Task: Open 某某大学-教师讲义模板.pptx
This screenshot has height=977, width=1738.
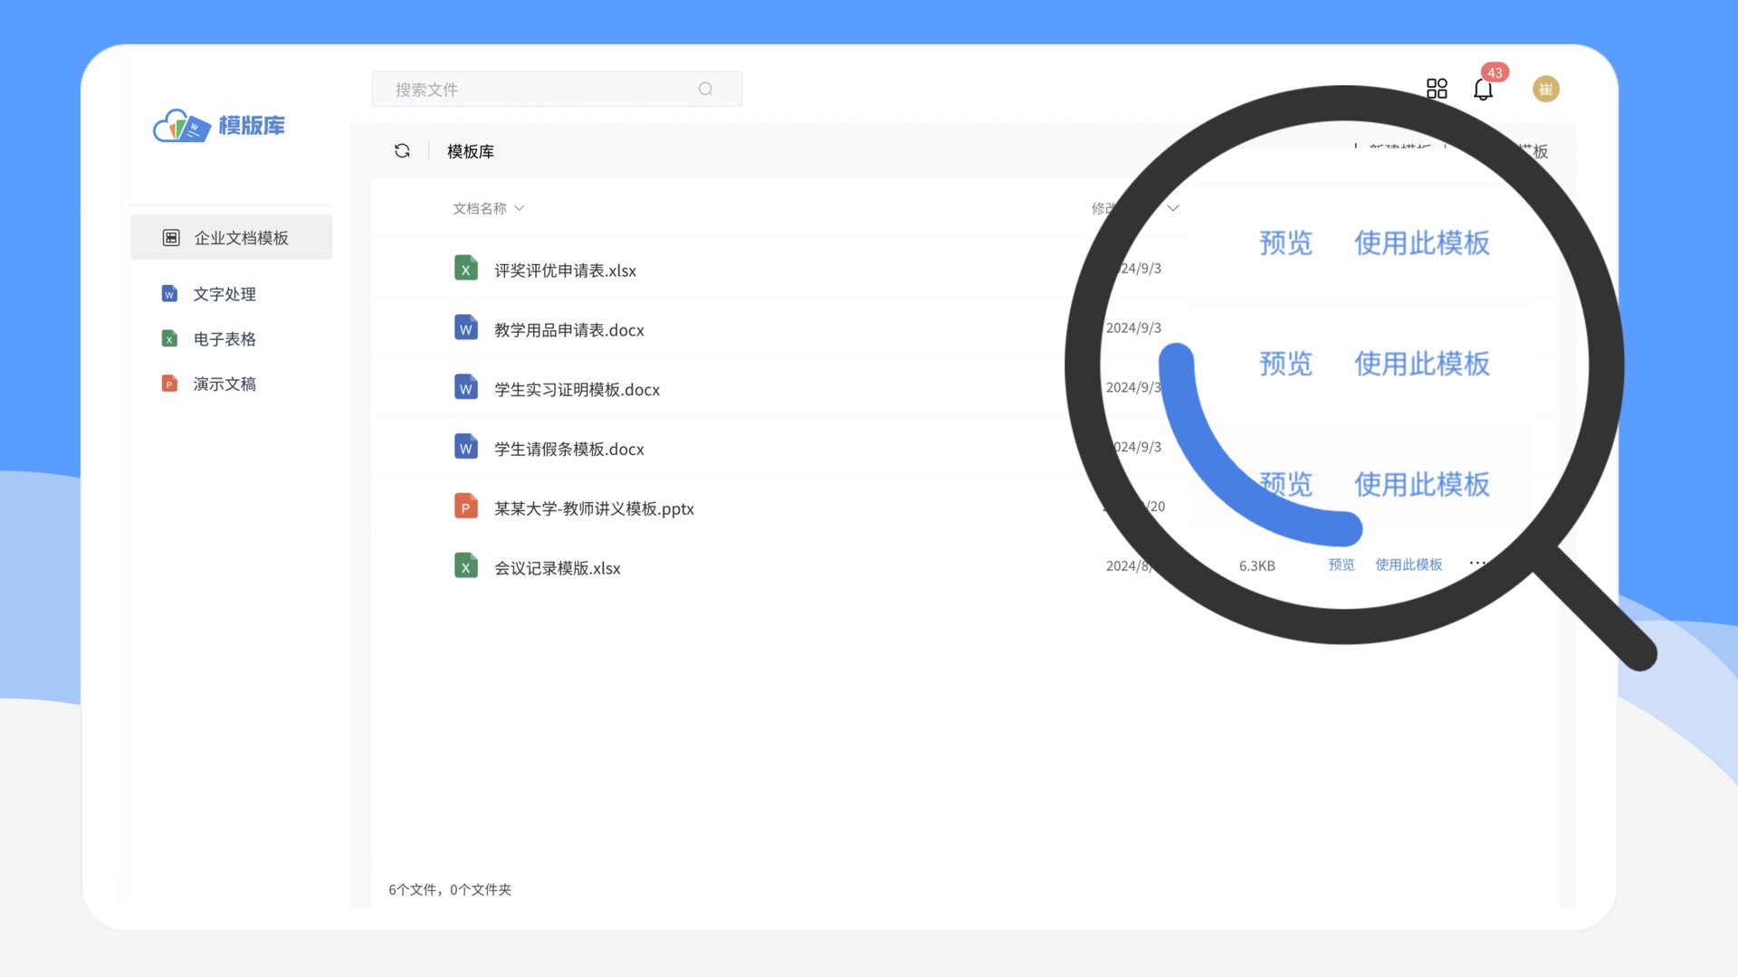Action: pos(594,508)
